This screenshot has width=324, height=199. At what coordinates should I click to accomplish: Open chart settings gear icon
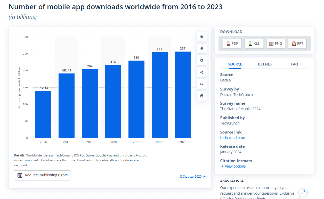201,60
